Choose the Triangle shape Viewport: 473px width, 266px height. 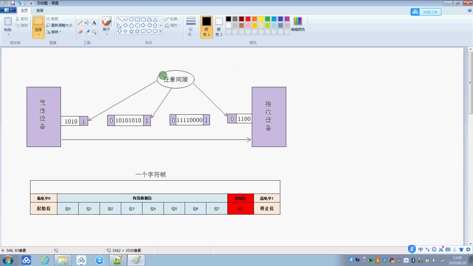(155, 20)
